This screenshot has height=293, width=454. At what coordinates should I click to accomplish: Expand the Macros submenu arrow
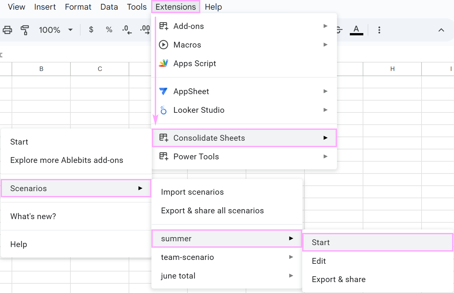(325, 45)
